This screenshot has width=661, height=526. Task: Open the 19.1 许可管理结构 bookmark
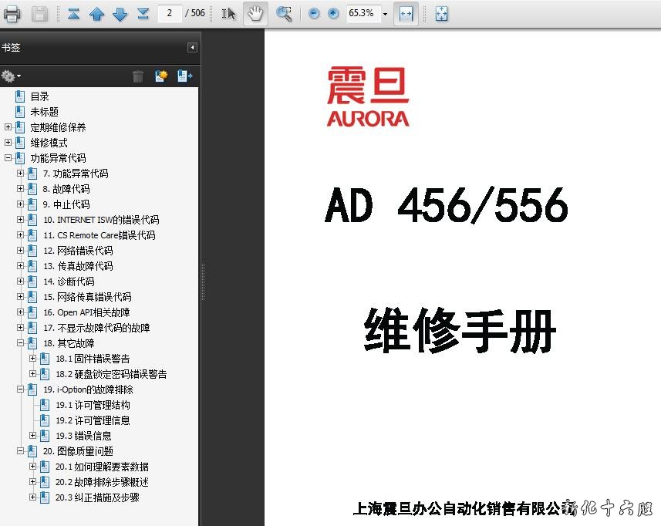click(93, 405)
